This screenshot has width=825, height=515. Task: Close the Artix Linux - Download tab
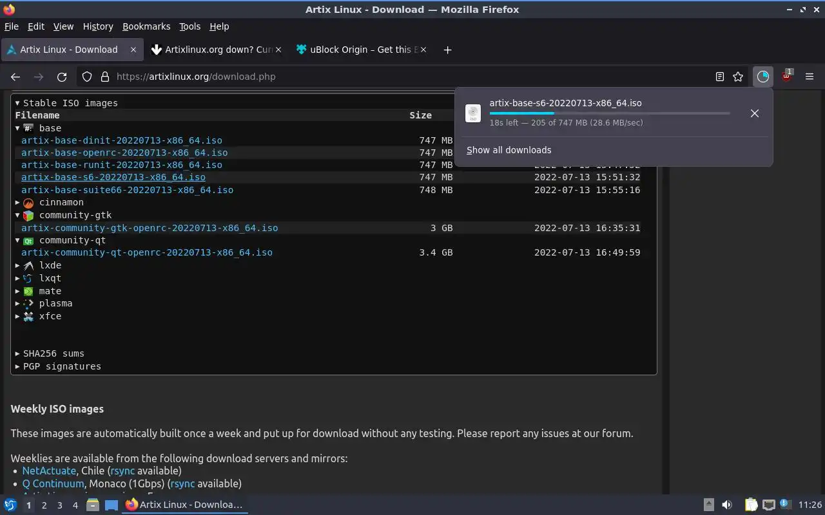[133, 50]
